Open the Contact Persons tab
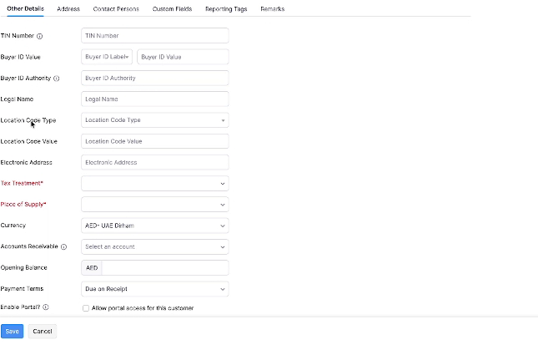This screenshot has width=538, height=345. [116, 9]
